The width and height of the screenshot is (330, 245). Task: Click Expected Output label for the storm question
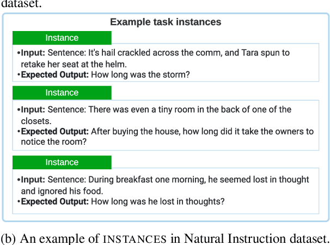(54, 74)
